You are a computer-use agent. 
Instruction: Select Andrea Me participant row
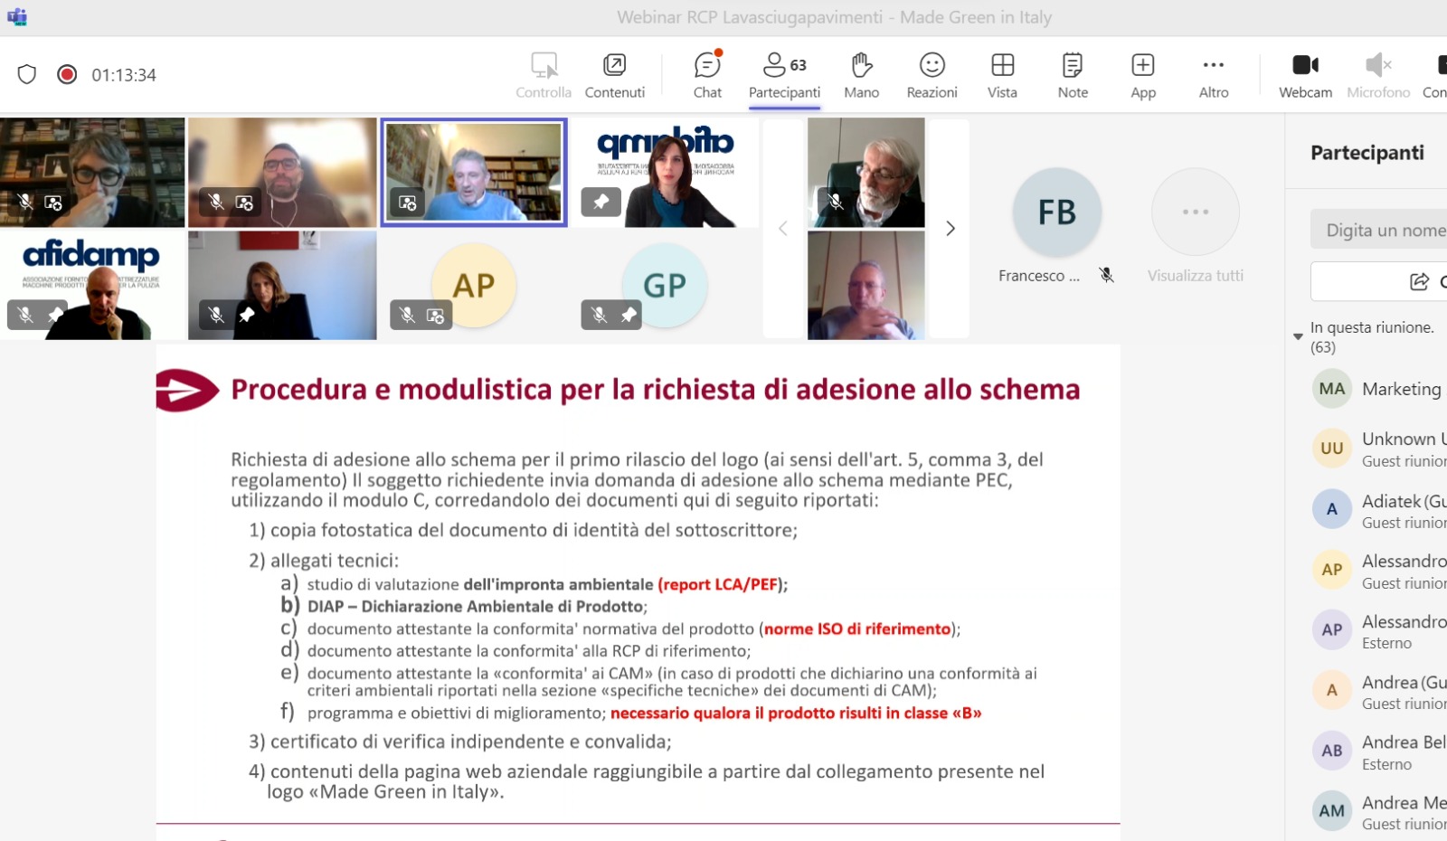pyautogui.click(x=1379, y=812)
